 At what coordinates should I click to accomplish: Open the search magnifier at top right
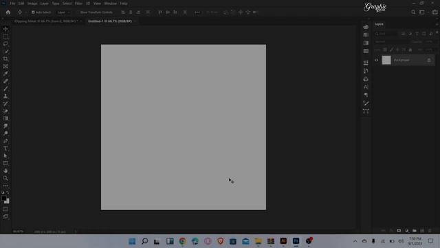[x=413, y=12]
